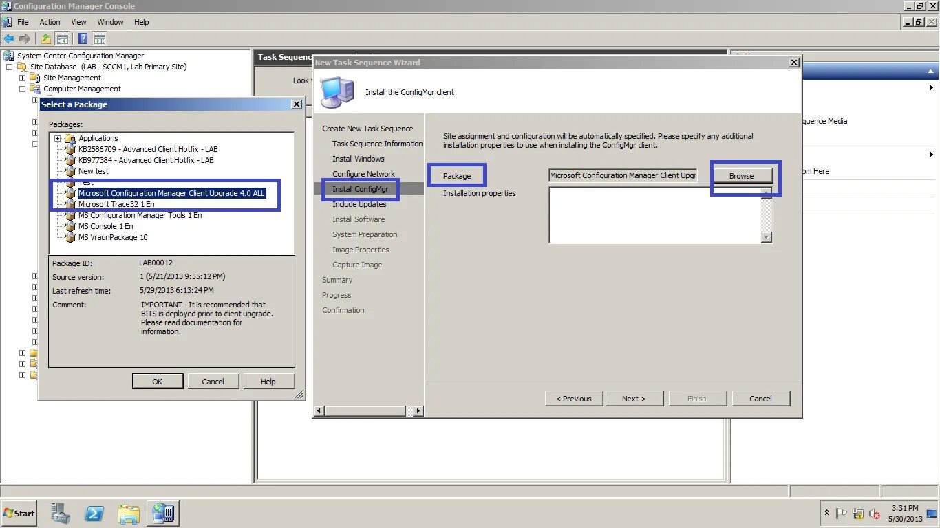Select MS Configuration Manager Tools 1 En package
Screen dimensions: 940x528
pos(140,215)
